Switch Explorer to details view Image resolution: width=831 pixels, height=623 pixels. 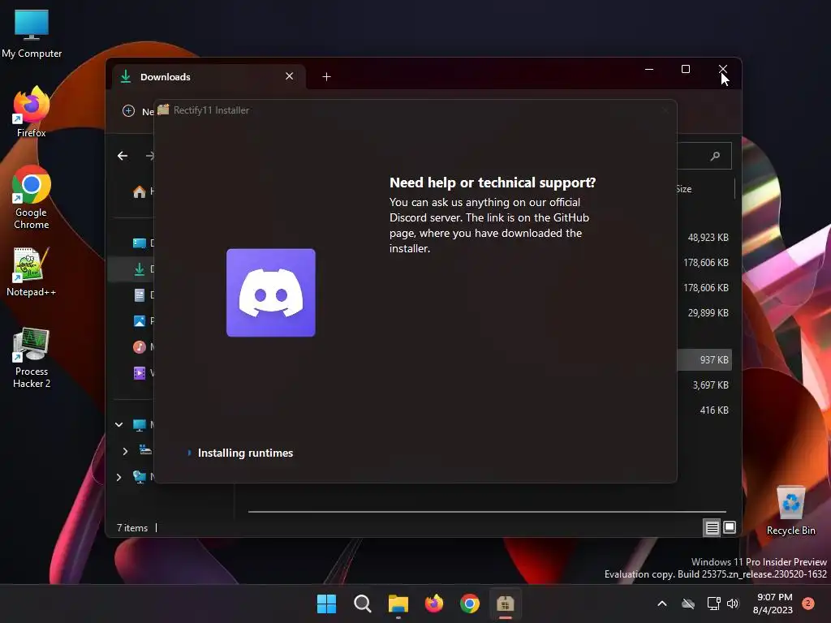coord(712,527)
